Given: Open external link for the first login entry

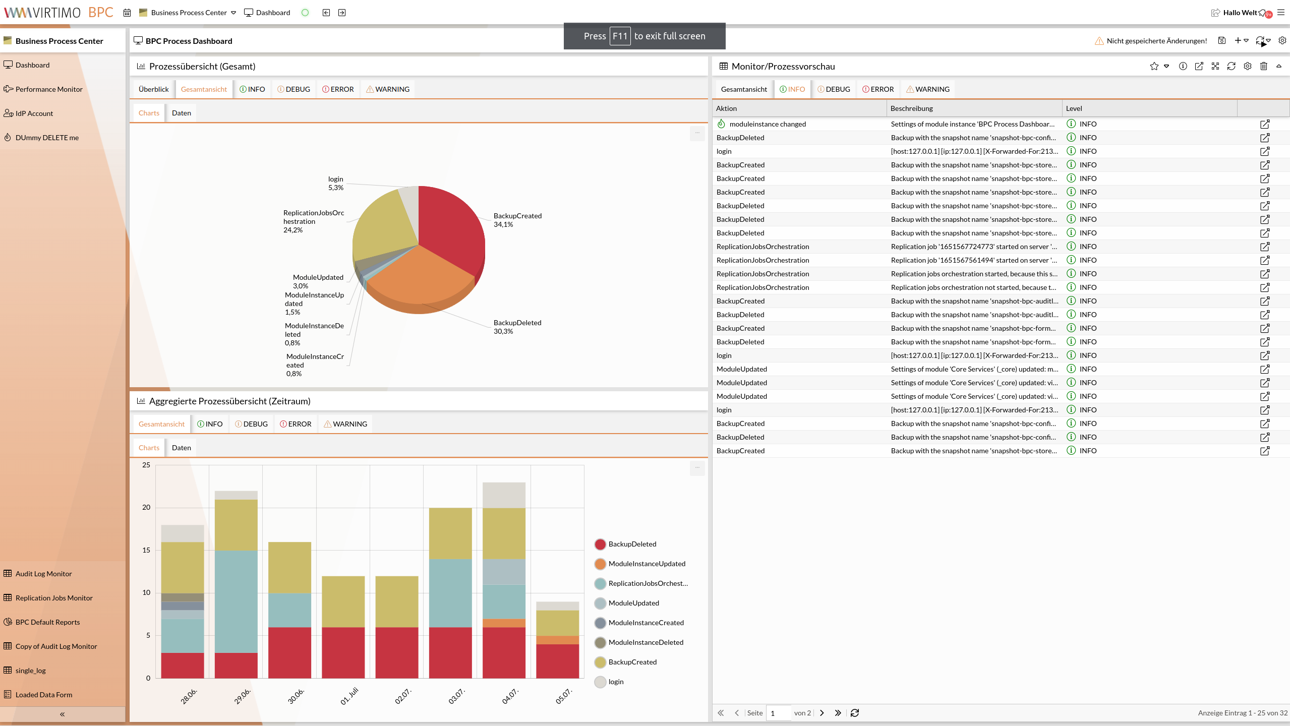Looking at the screenshot, I should [x=1265, y=151].
